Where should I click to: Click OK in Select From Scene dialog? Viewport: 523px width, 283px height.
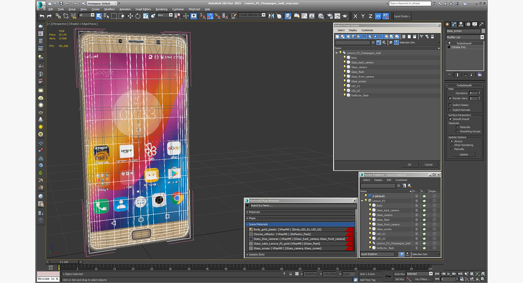point(410,164)
